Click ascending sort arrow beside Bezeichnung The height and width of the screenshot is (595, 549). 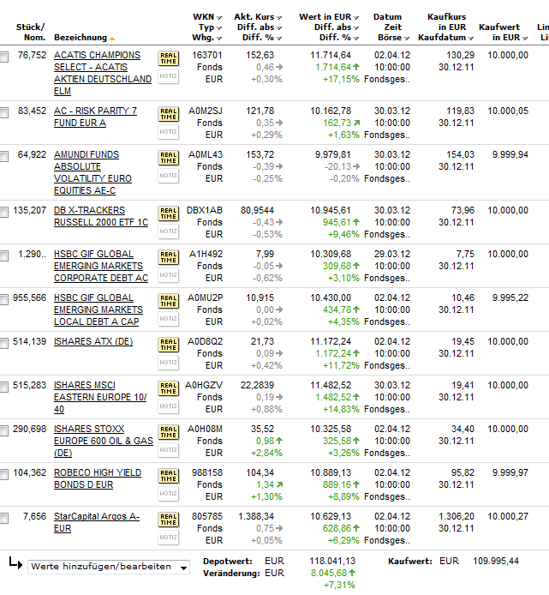(112, 39)
